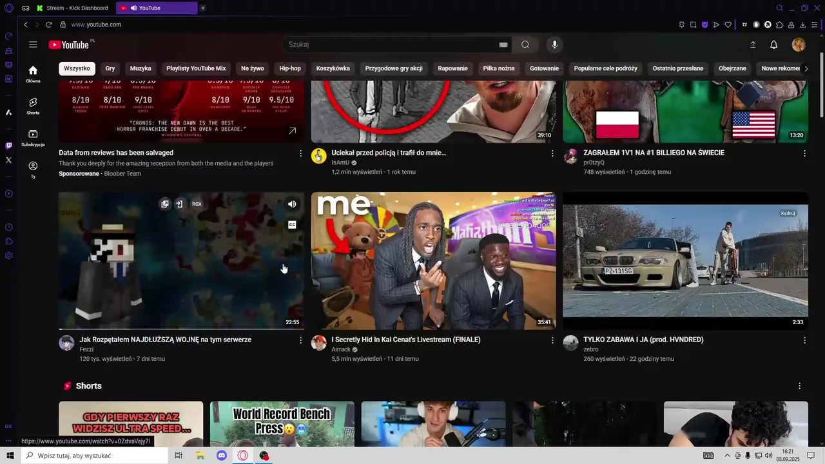Open the Easy Setup menu icon

[815, 24]
